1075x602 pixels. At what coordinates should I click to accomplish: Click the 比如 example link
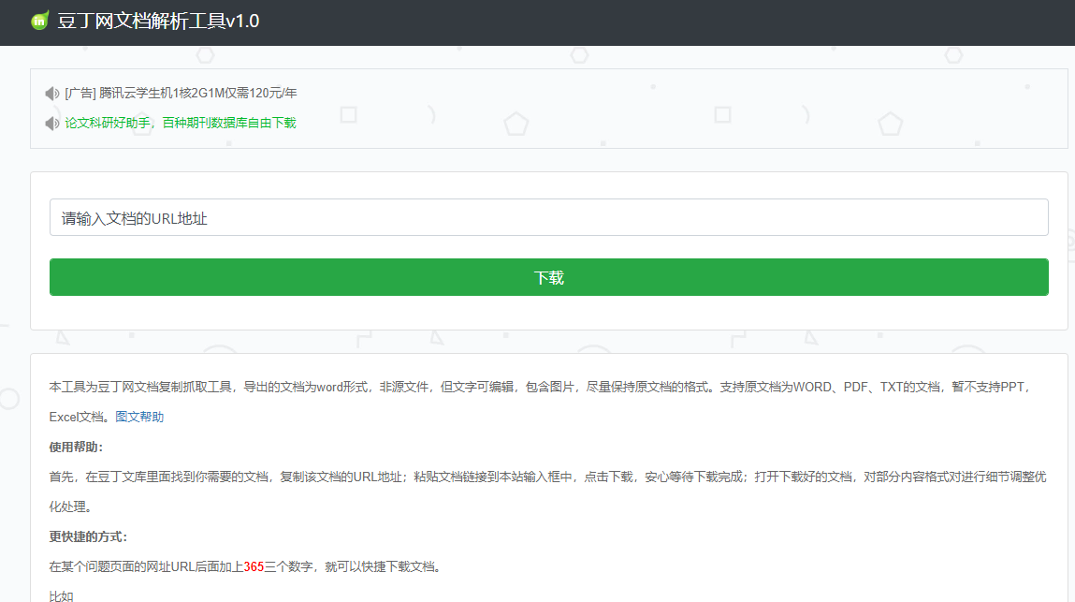(61, 596)
